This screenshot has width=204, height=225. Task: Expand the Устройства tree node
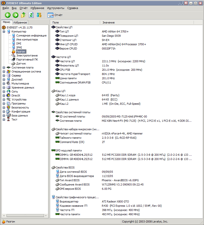tap(4, 99)
